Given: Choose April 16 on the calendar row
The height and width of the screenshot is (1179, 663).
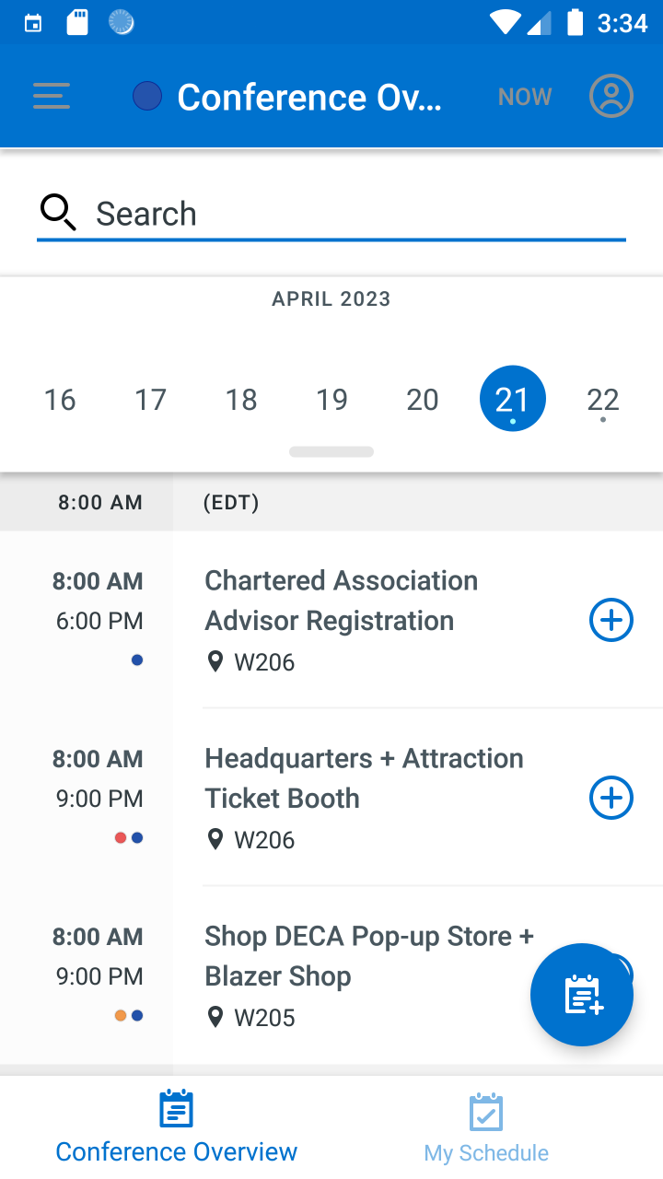Looking at the screenshot, I should [60, 400].
